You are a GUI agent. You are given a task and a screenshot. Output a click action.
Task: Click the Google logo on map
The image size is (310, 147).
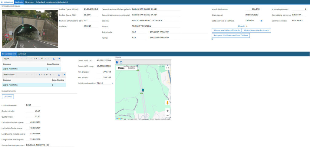click(119, 119)
